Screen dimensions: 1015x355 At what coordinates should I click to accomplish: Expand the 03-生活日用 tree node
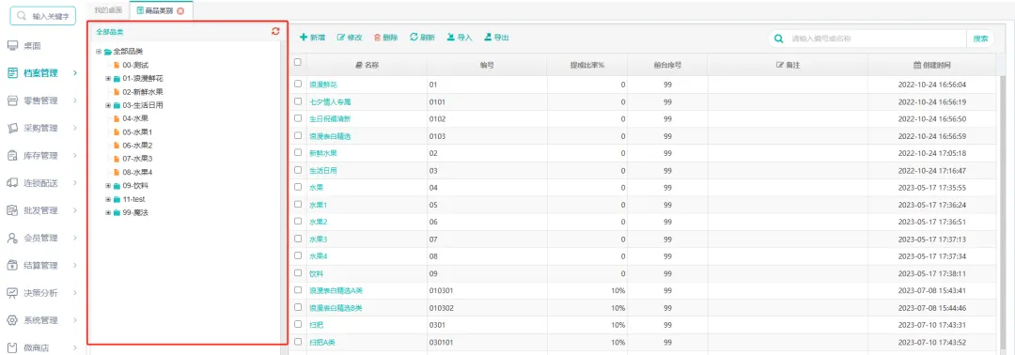click(108, 105)
